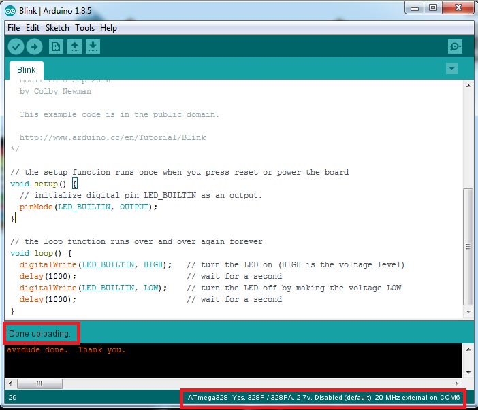Click console horizontal scrollbar left arrow

coord(10,383)
